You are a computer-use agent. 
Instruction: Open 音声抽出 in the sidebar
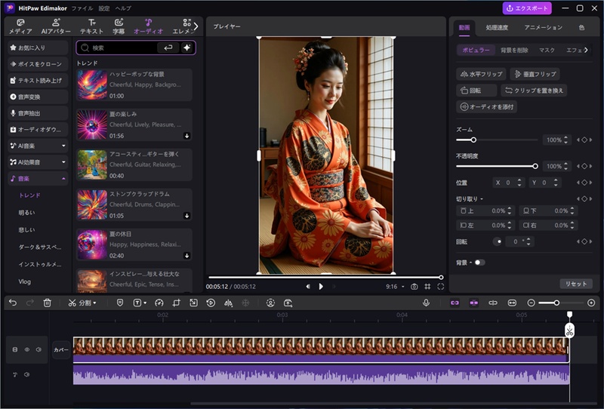click(38, 113)
